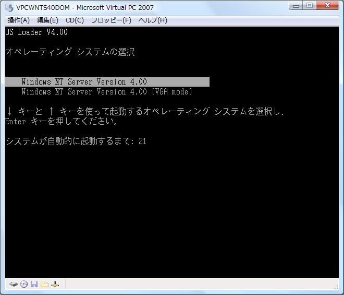Image resolution: width=344 pixels, height=295 pixels.
Task: Maximize the Virtual PC window
Action: coord(309,6)
